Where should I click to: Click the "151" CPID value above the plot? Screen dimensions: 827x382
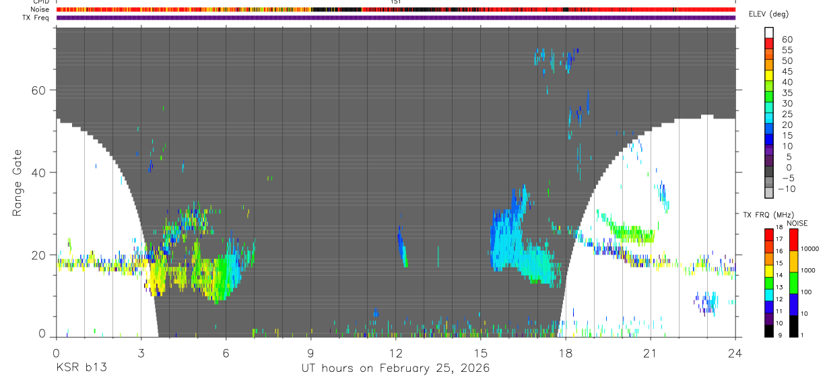[396, 2]
